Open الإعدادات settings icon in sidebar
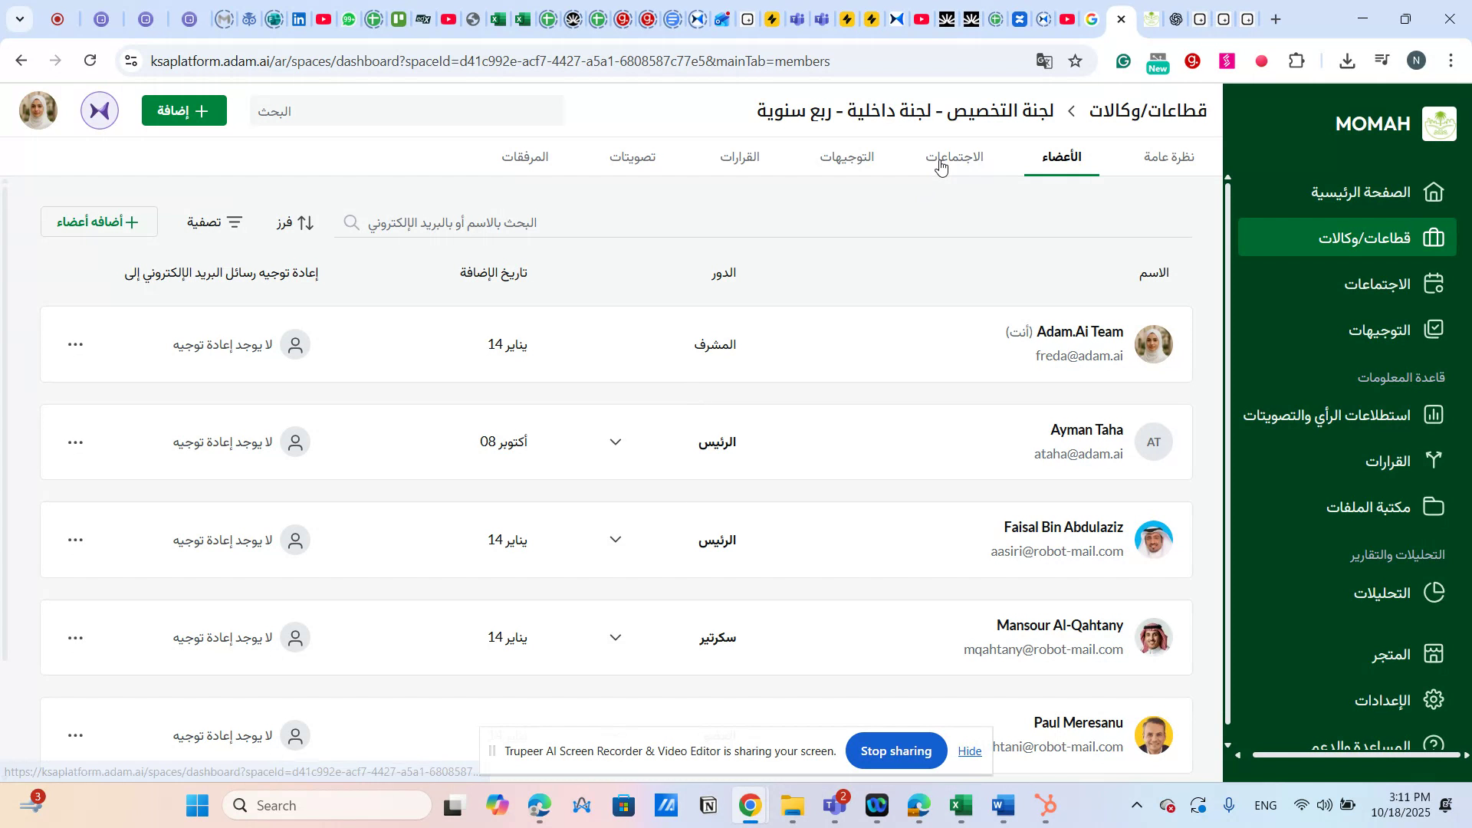Viewport: 1472px width, 828px height. 1434,699
